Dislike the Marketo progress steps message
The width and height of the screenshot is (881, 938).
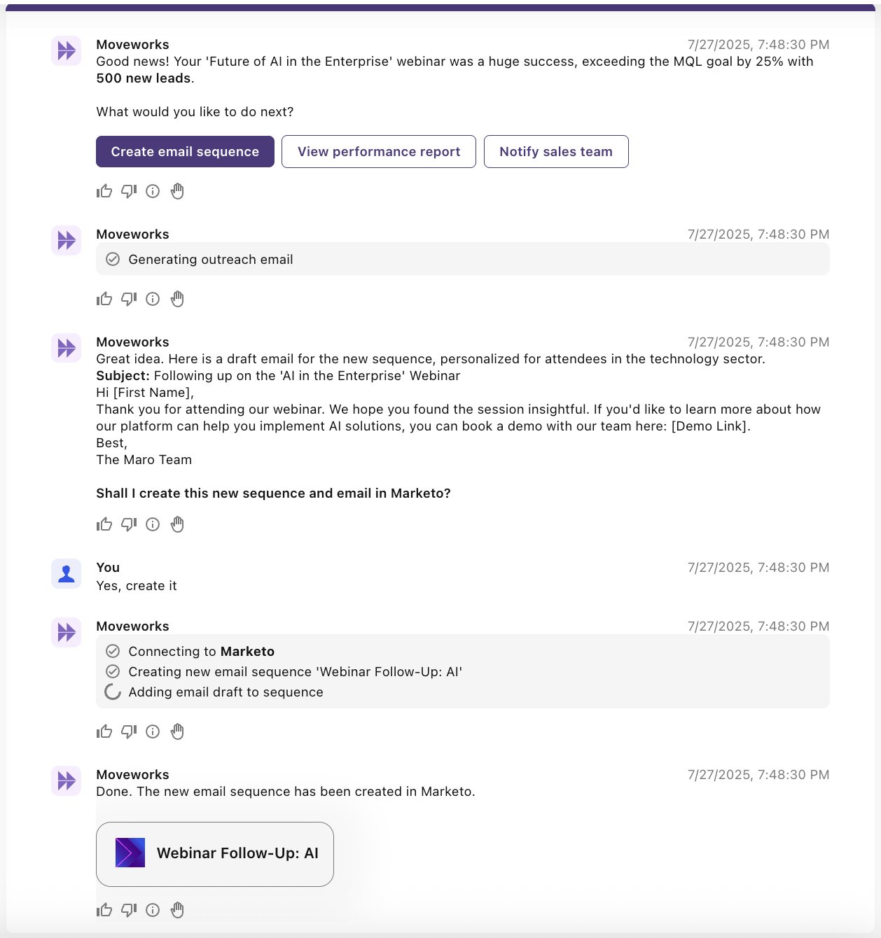[129, 731]
